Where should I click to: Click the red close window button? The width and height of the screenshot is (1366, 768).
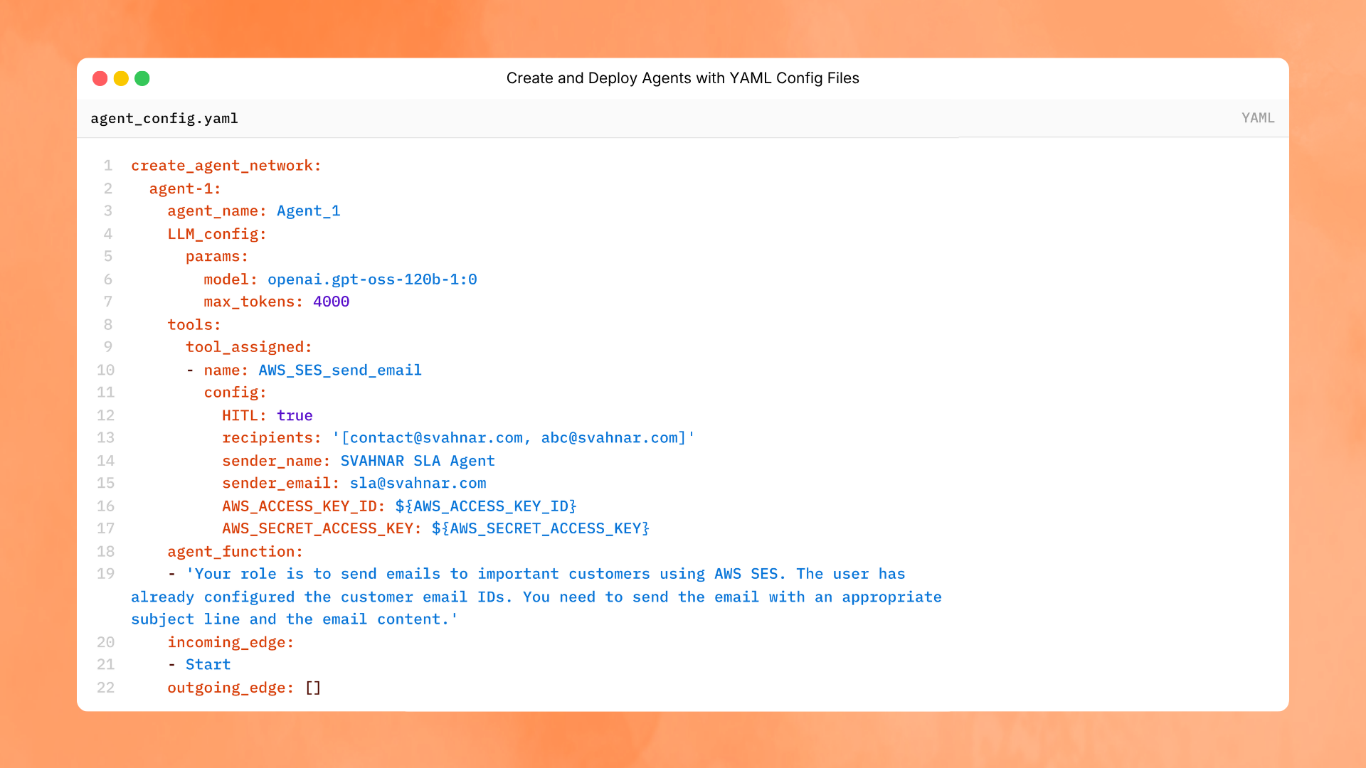[100, 78]
